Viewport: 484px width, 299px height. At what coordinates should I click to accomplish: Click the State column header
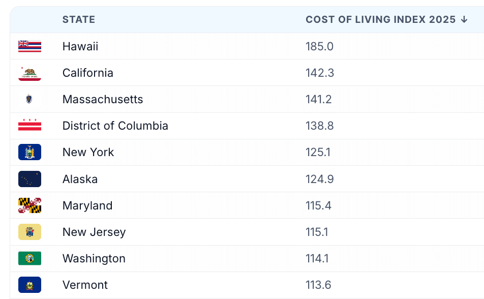pos(79,20)
